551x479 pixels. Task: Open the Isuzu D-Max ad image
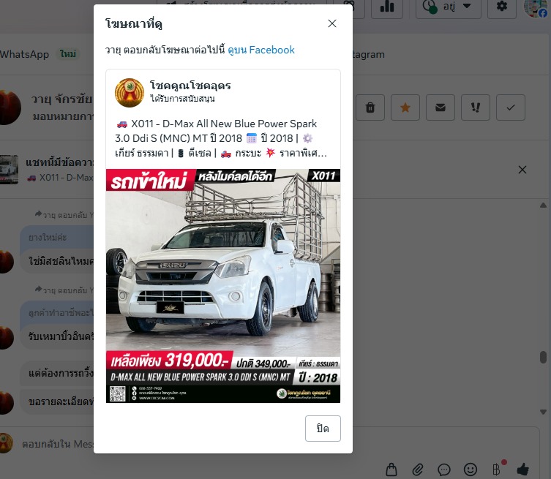click(x=223, y=286)
